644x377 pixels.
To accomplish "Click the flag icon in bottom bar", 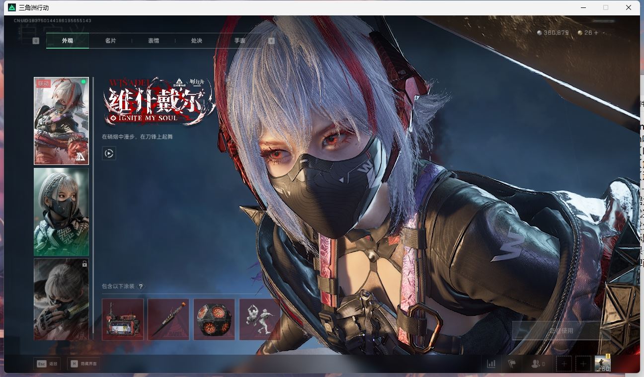I will pyautogui.click(x=512, y=364).
